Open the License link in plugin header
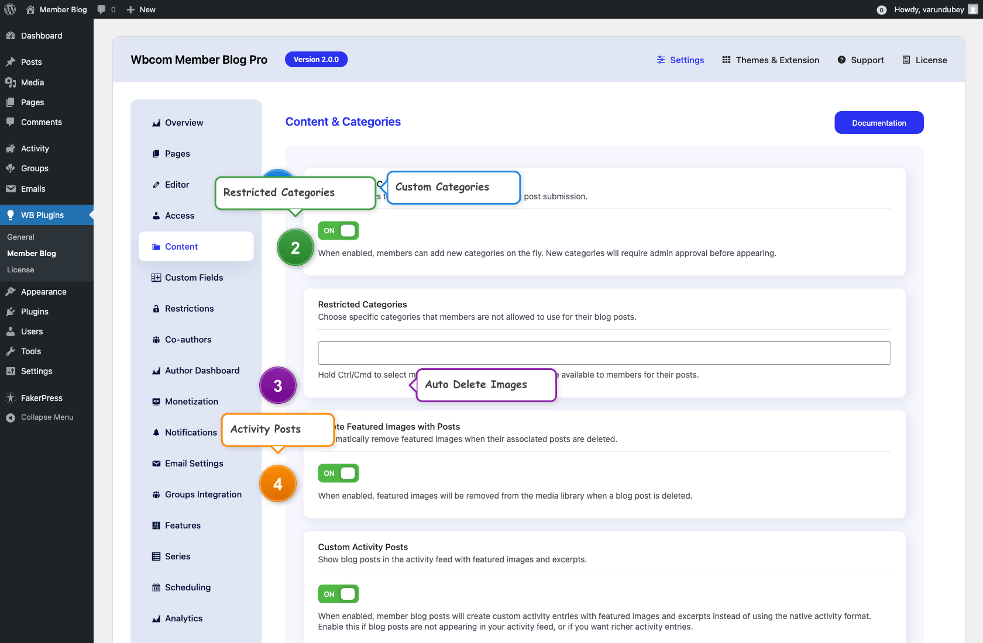983x643 pixels. 924,60
